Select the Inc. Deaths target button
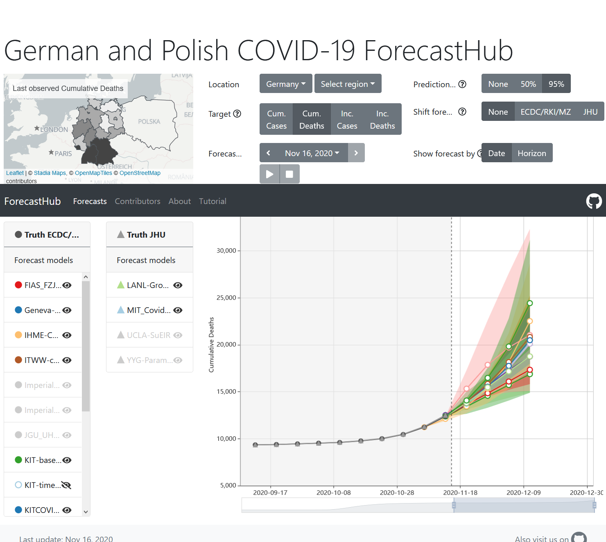 (382, 119)
